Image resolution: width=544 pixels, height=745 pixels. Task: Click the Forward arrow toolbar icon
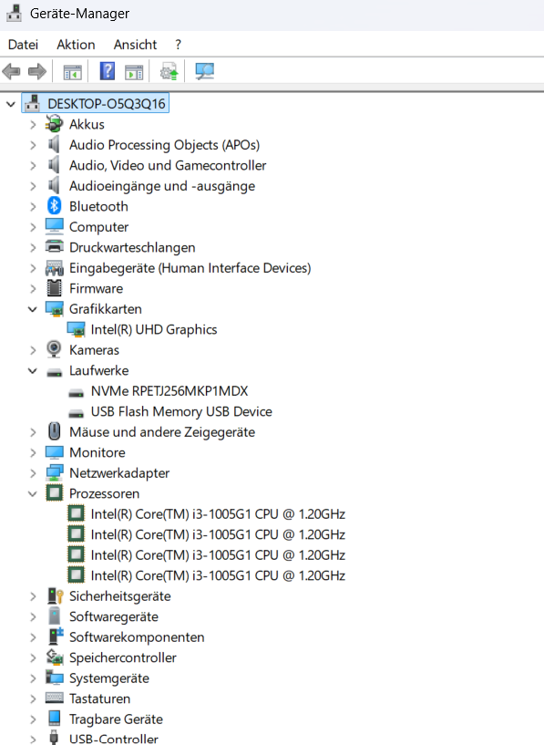pos(37,72)
